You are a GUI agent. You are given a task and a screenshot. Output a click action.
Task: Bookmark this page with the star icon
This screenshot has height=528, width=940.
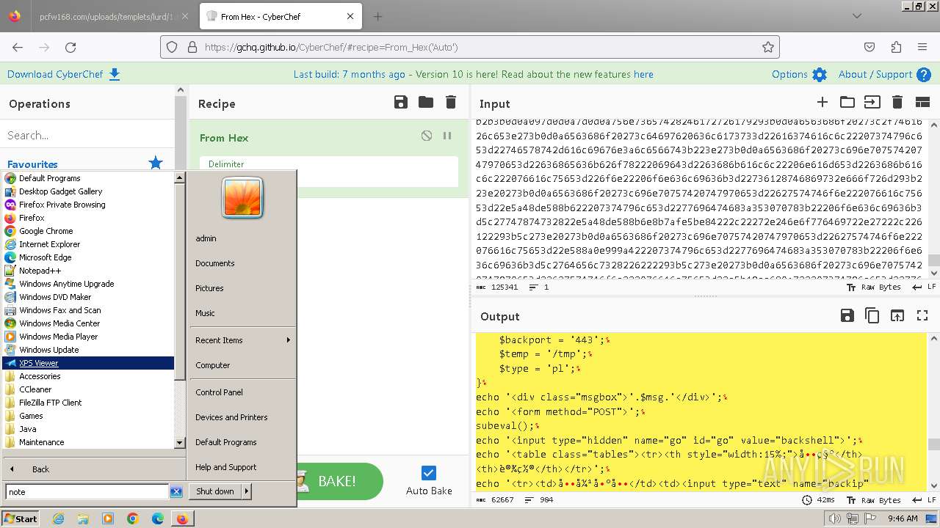point(768,47)
